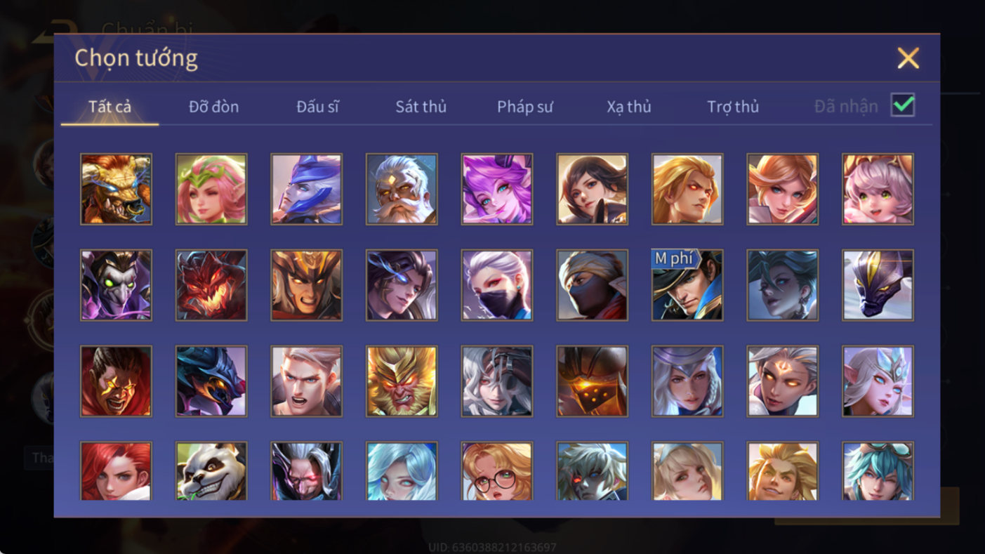
Task: Select the masked ninja with headband portrait
Action: pyautogui.click(x=592, y=285)
